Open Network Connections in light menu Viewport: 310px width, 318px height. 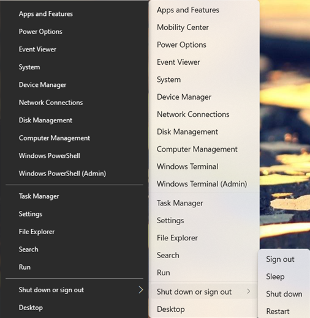pyautogui.click(x=193, y=114)
